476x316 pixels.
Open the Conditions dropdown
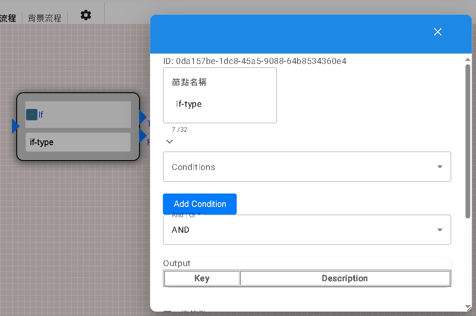(x=307, y=167)
